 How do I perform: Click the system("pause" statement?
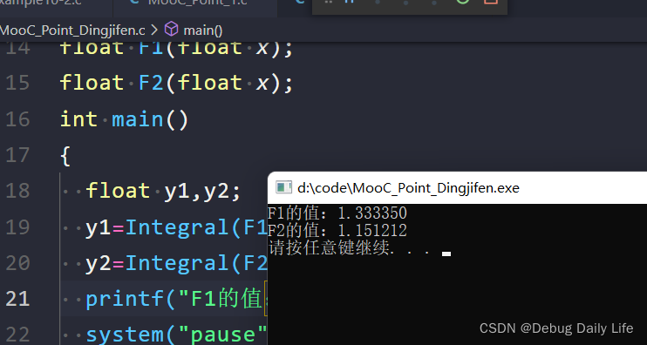177,335
